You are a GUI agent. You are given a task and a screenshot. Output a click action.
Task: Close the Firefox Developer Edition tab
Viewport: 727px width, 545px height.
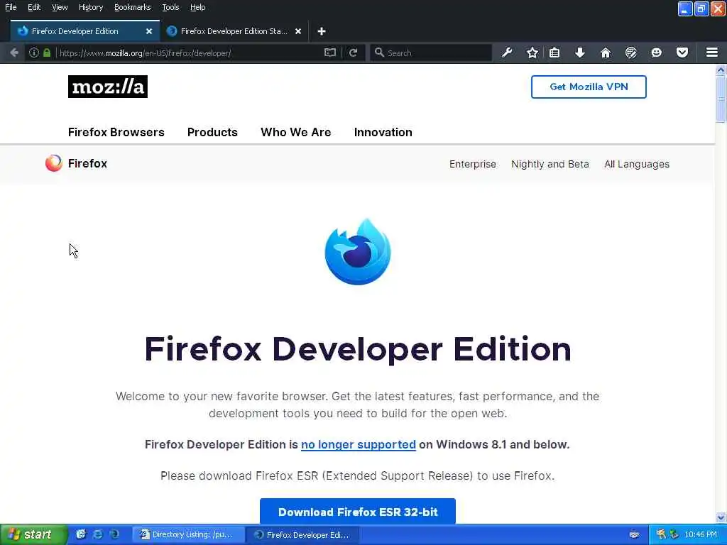(149, 31)
